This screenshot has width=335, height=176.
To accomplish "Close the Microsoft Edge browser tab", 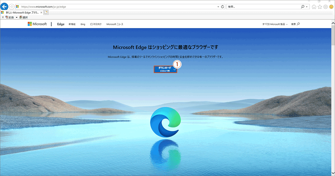I will [x=41, y=13].
